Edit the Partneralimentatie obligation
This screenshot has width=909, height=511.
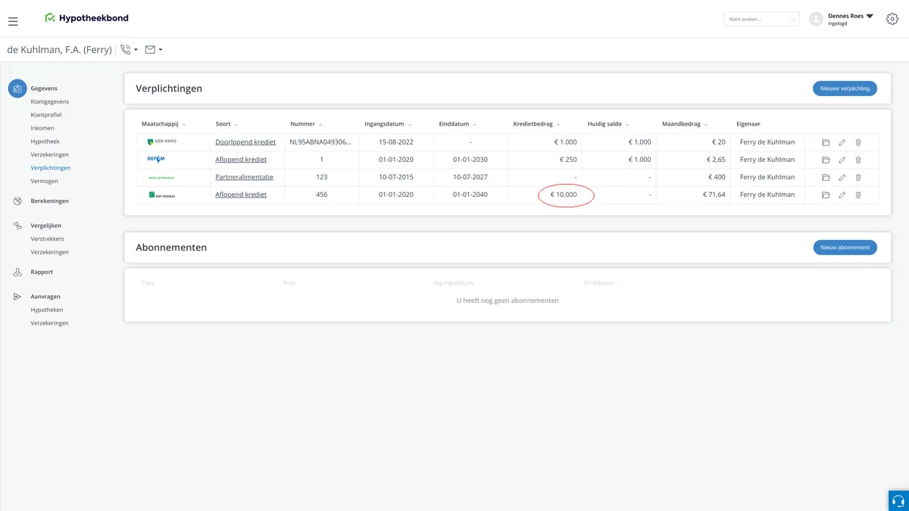(x=842, y=177)
